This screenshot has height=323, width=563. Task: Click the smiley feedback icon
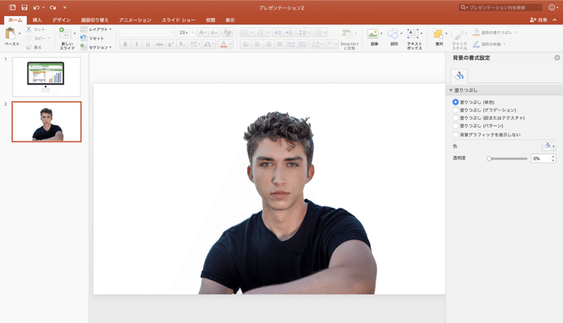coord(552,7)
